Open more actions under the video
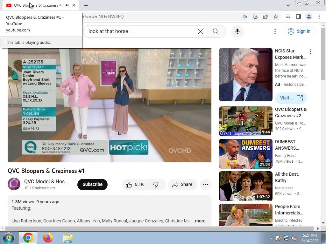Viewport: 326px width, 244px height. (x=206, y=185)
